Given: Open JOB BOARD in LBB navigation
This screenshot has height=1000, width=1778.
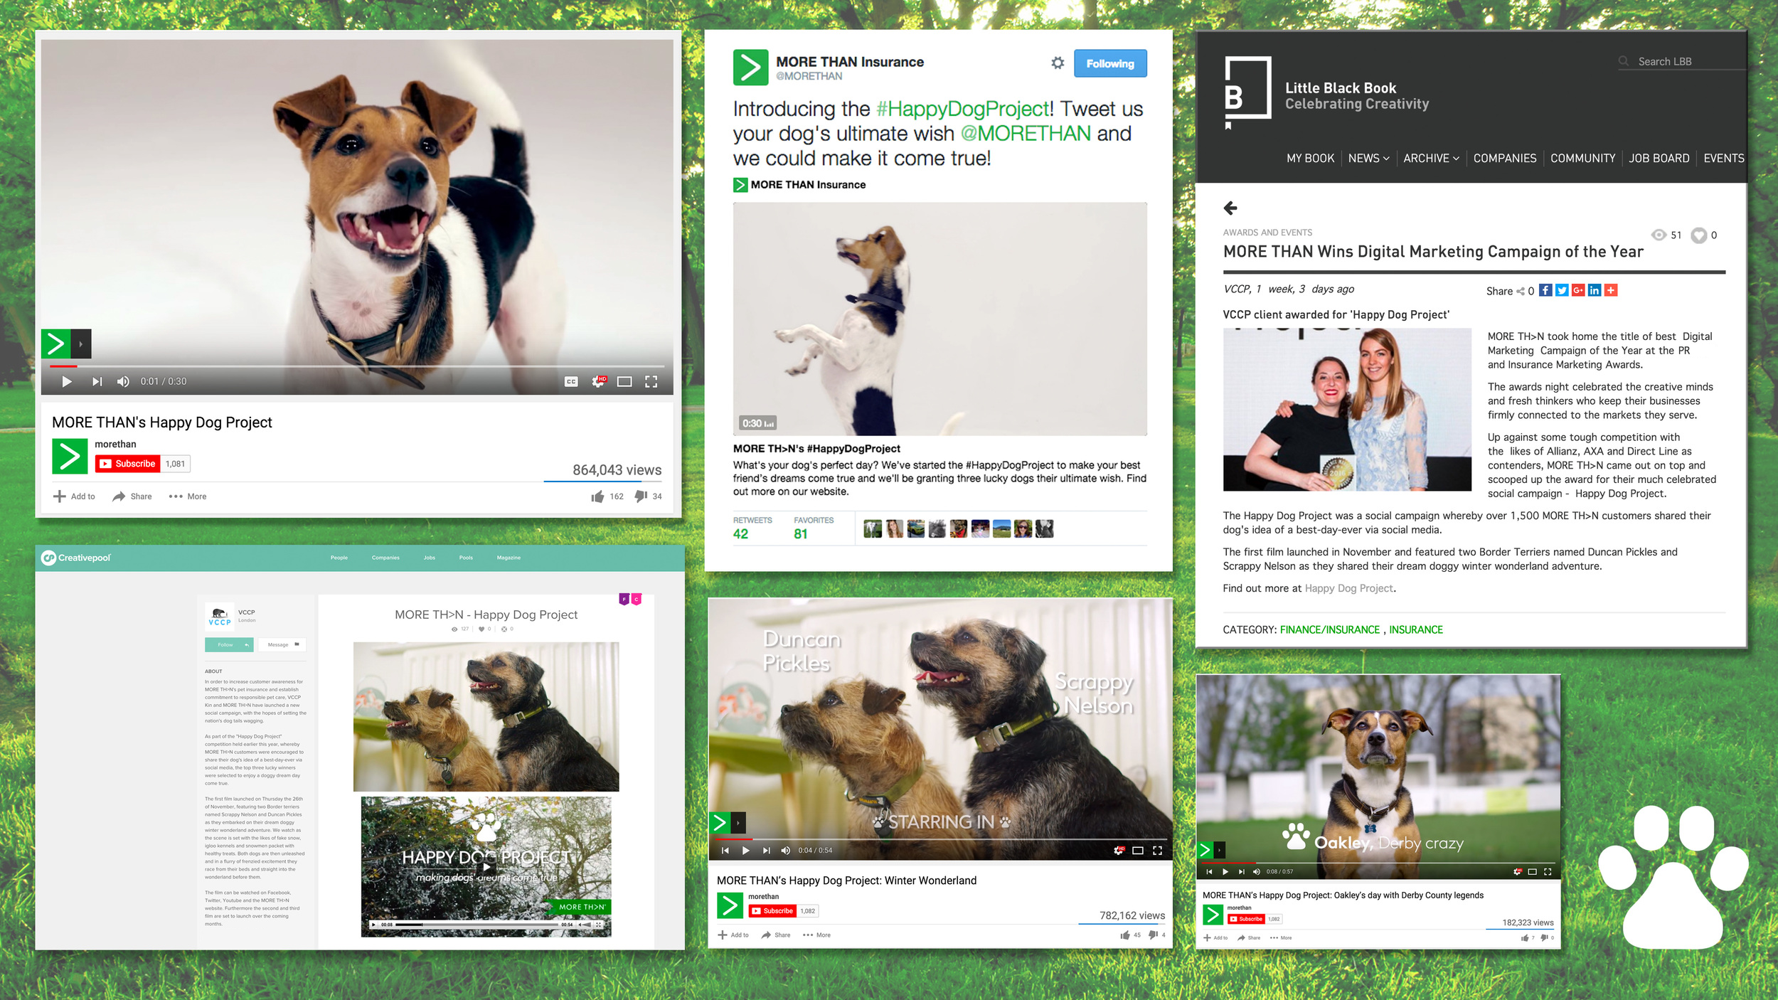Looking at the screenshot, I should [1659, 158].
